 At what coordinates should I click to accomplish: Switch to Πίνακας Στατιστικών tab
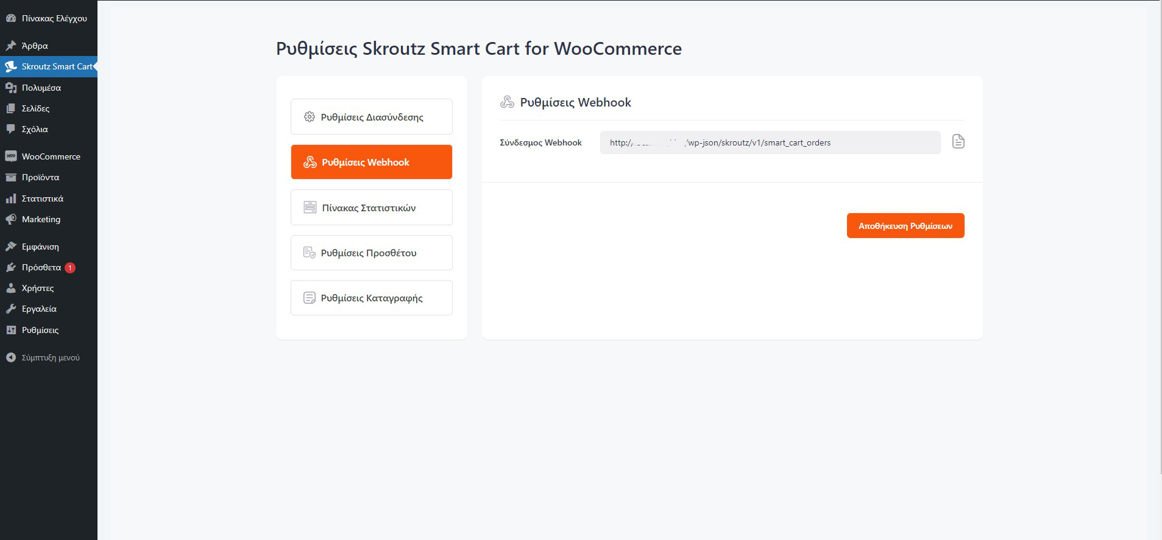[x=371, y=208]
